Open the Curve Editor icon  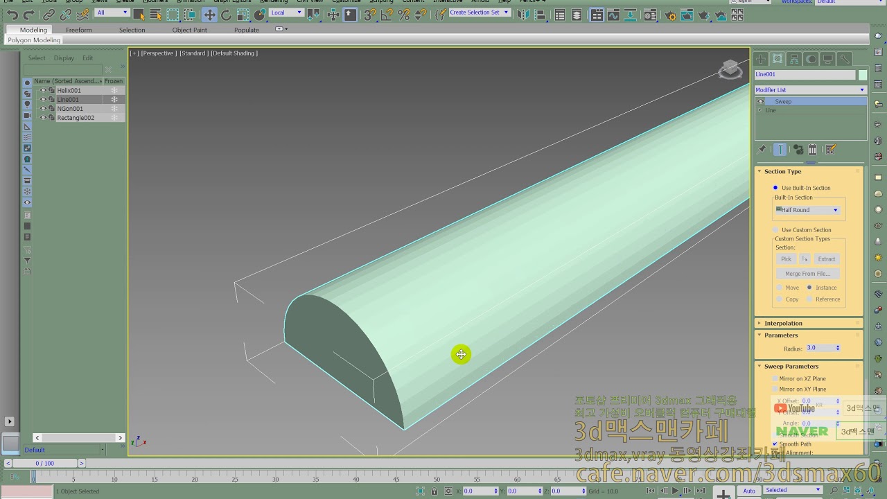click(613, 15)
